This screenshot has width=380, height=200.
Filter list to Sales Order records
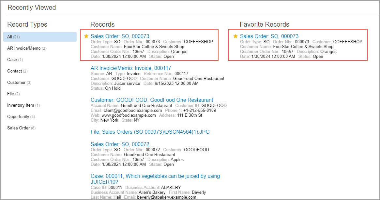[x=19, y=128]
